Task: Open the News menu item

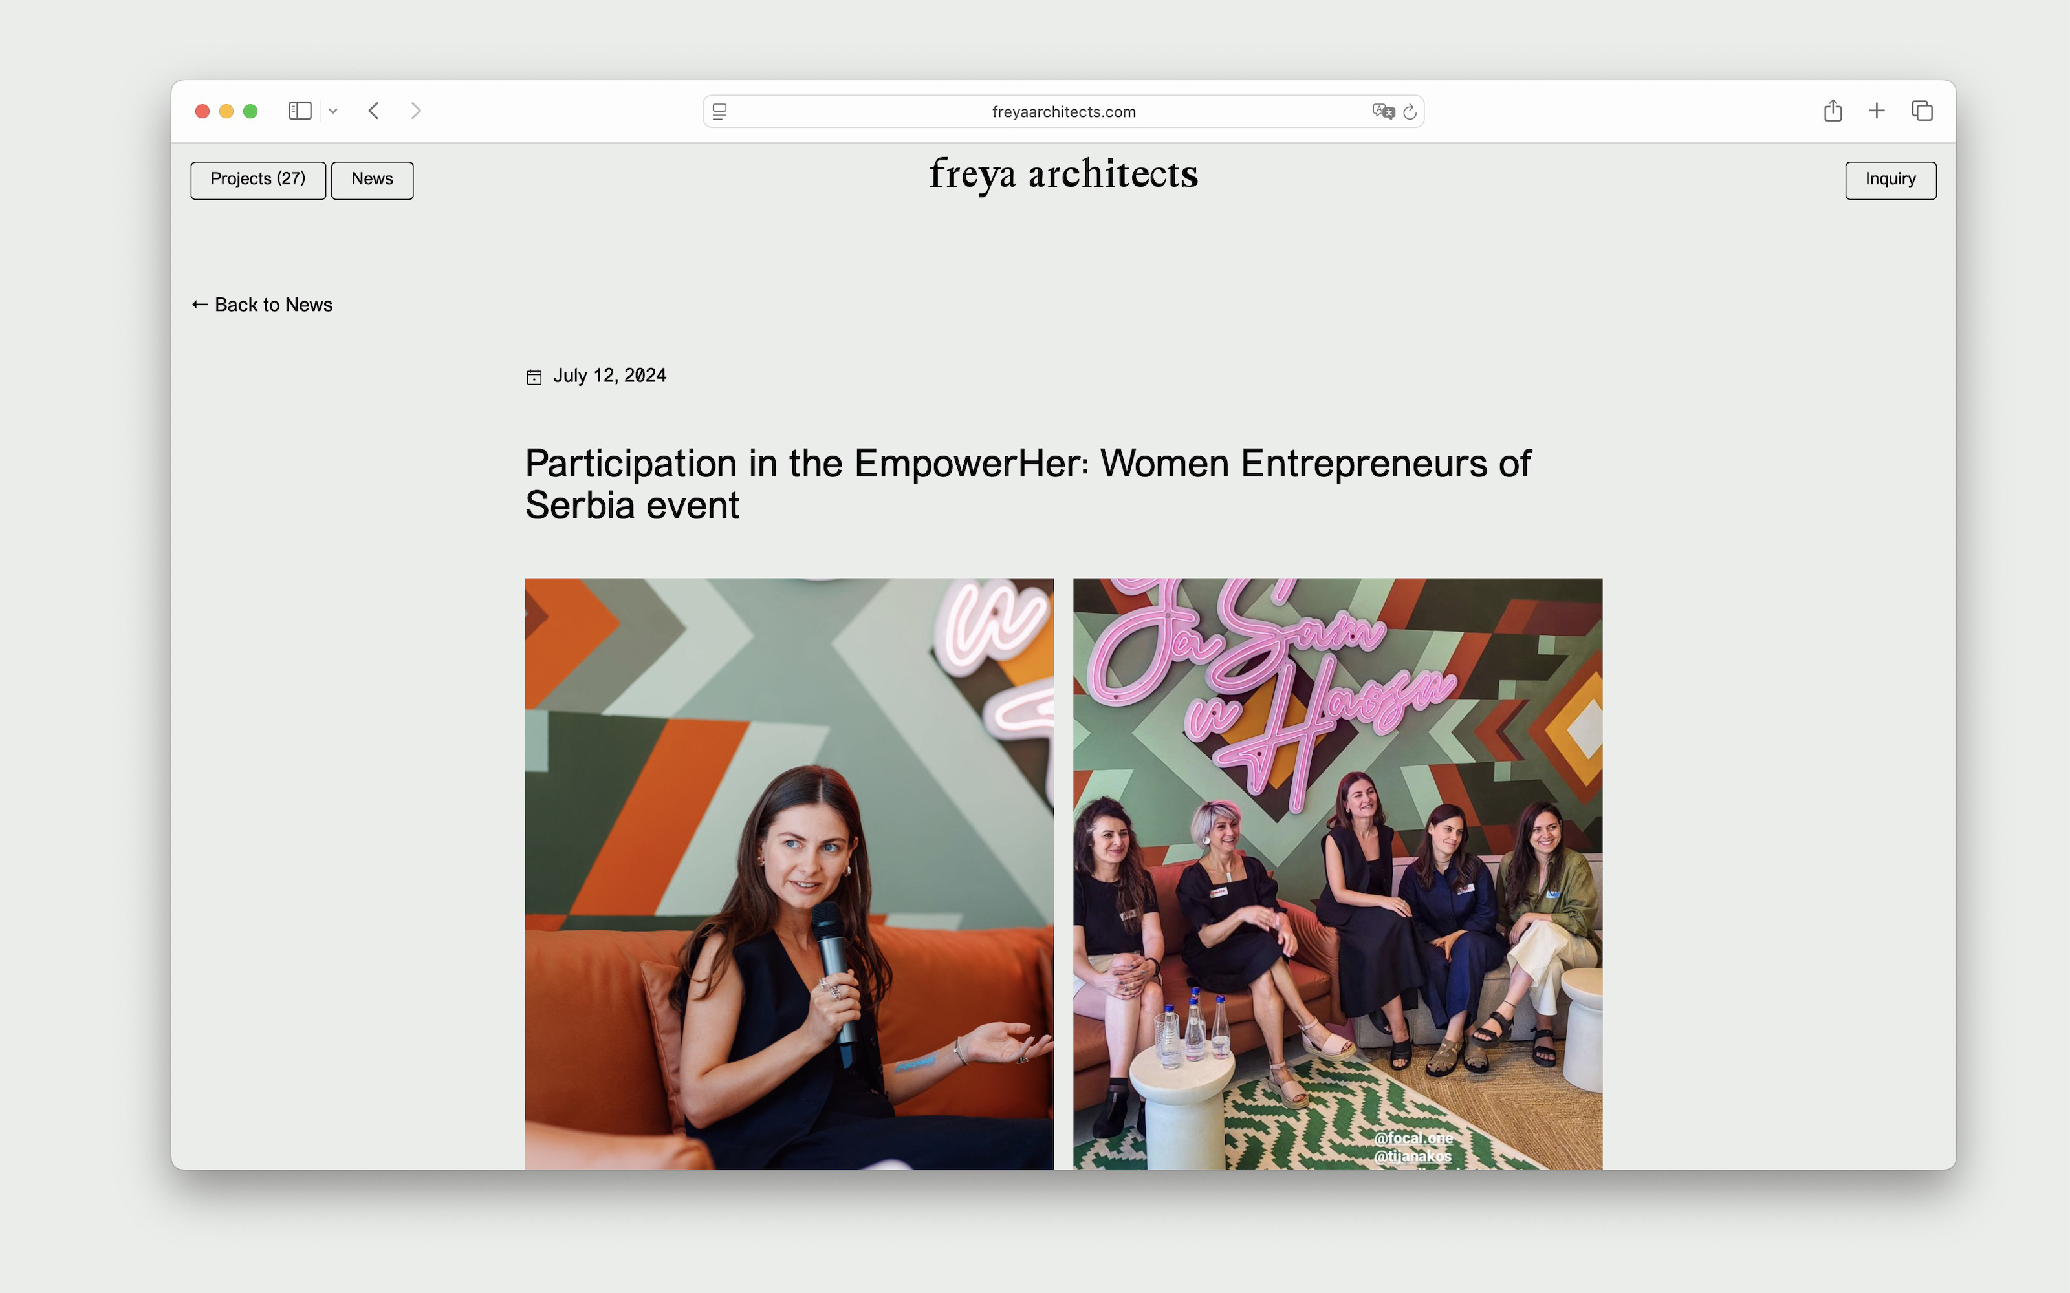Action: tap(372, 180)
